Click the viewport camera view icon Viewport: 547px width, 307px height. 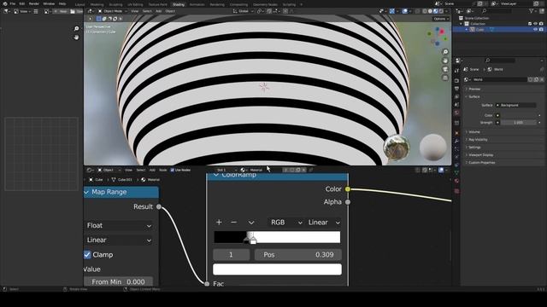click(x=445, y=69)
